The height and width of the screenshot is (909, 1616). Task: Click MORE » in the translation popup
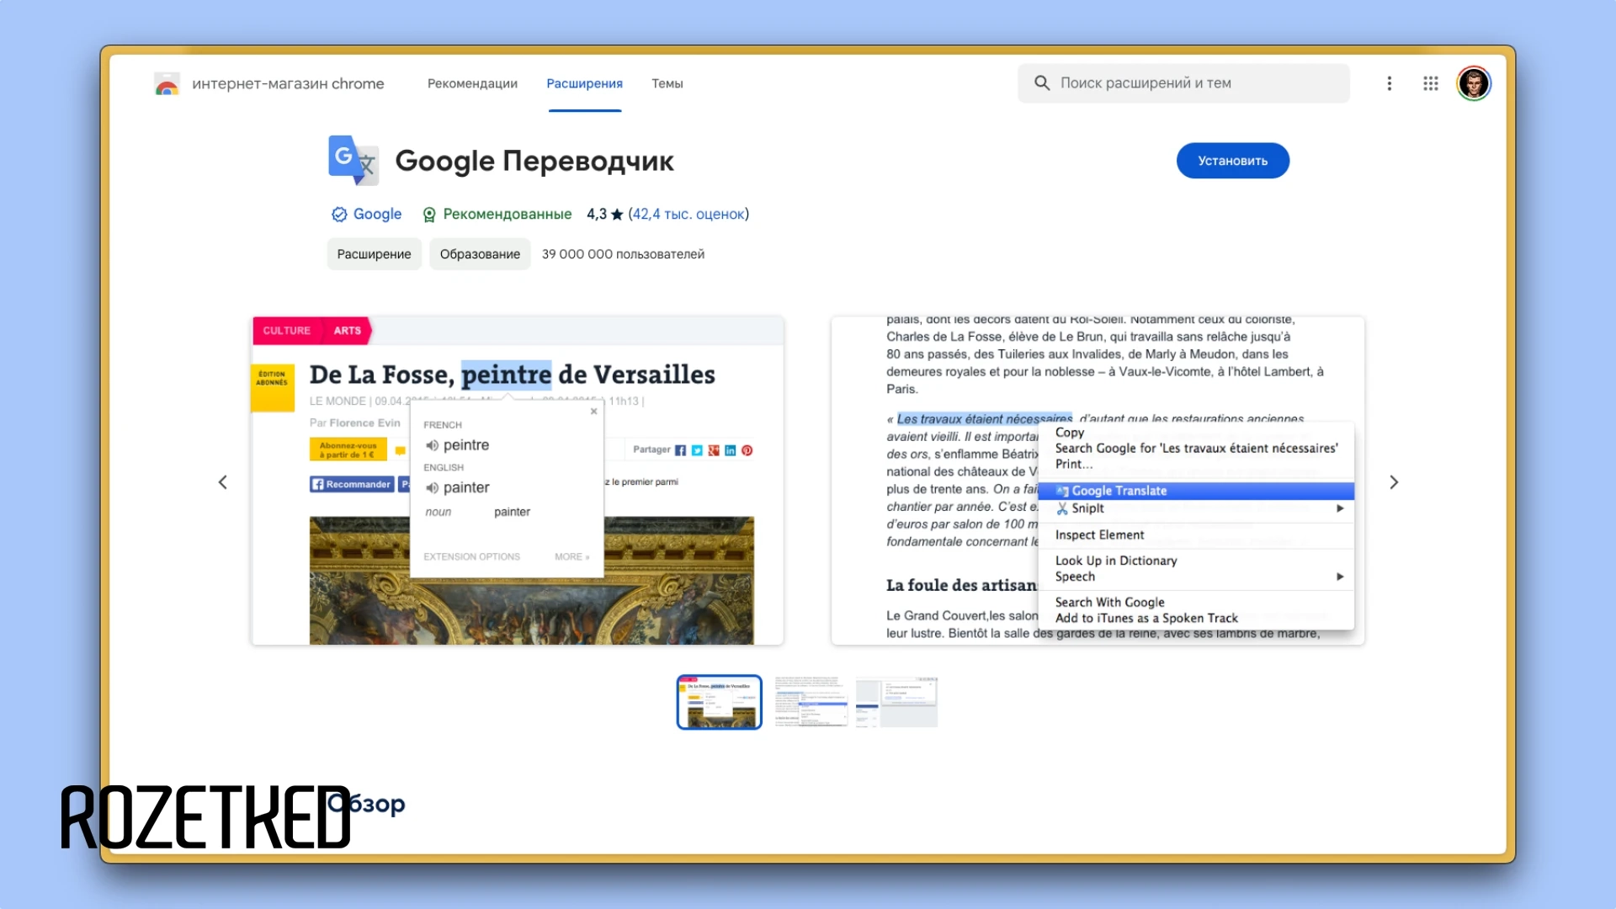572,557
